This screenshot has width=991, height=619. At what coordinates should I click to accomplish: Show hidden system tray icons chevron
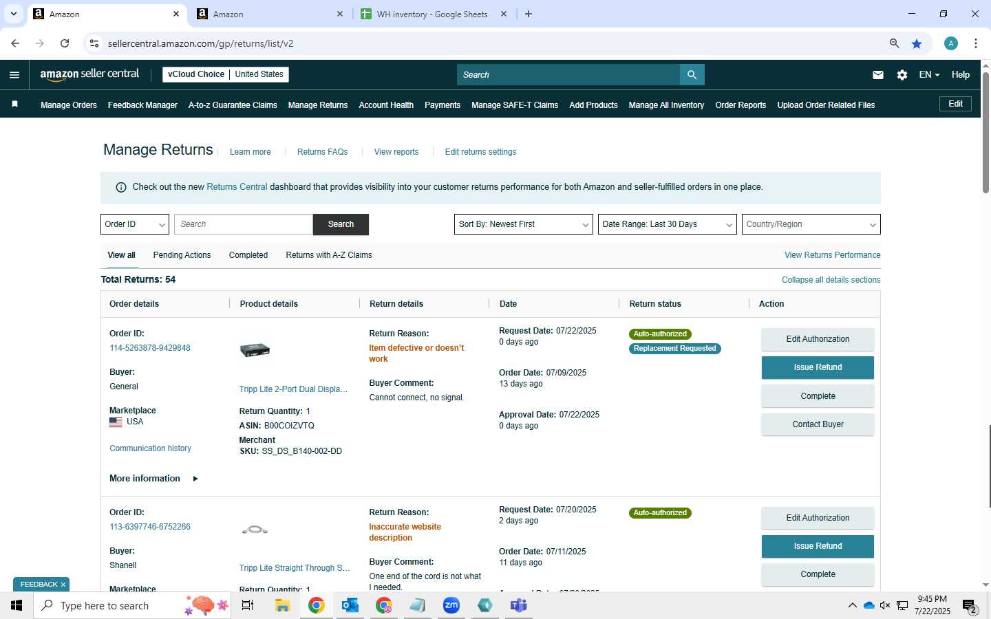click(x=852, y=605)
